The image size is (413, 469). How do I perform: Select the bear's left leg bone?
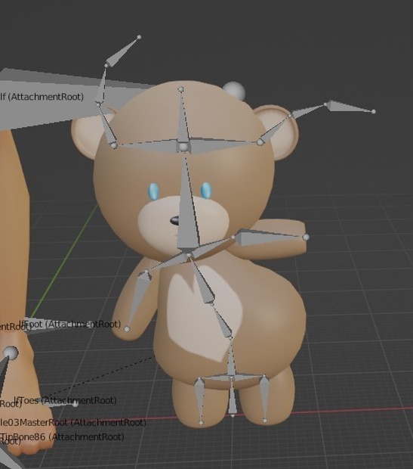[x=199, y=400]
